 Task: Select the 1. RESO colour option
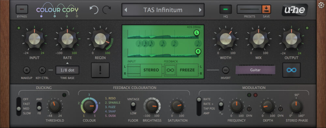tap(110, 98)
